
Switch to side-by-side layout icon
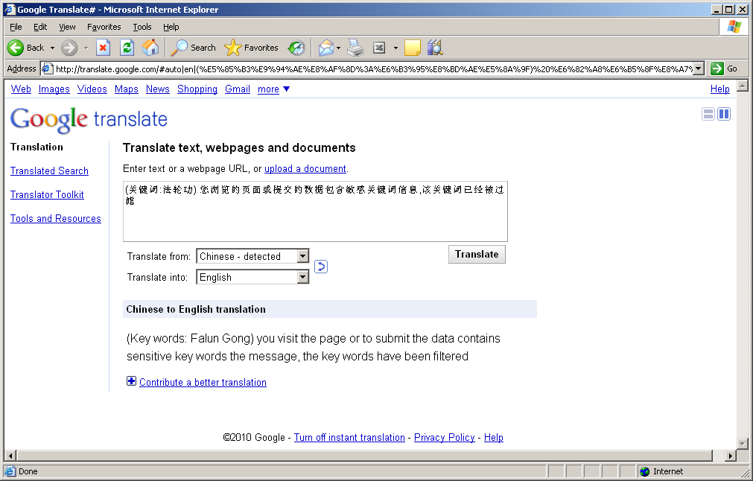coord(724,114)
